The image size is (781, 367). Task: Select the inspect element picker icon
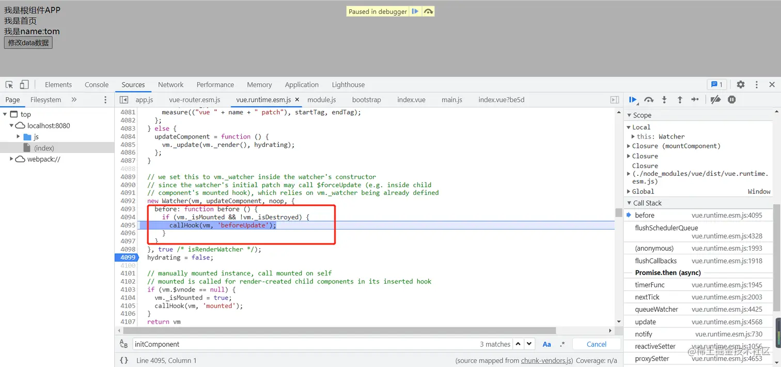pyautogui.click(x=9, y=85)
